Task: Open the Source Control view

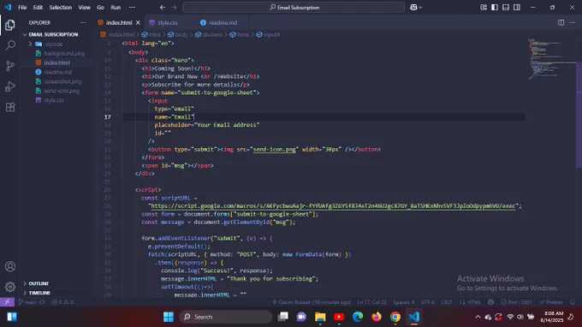Action: (x=10, y=66)
